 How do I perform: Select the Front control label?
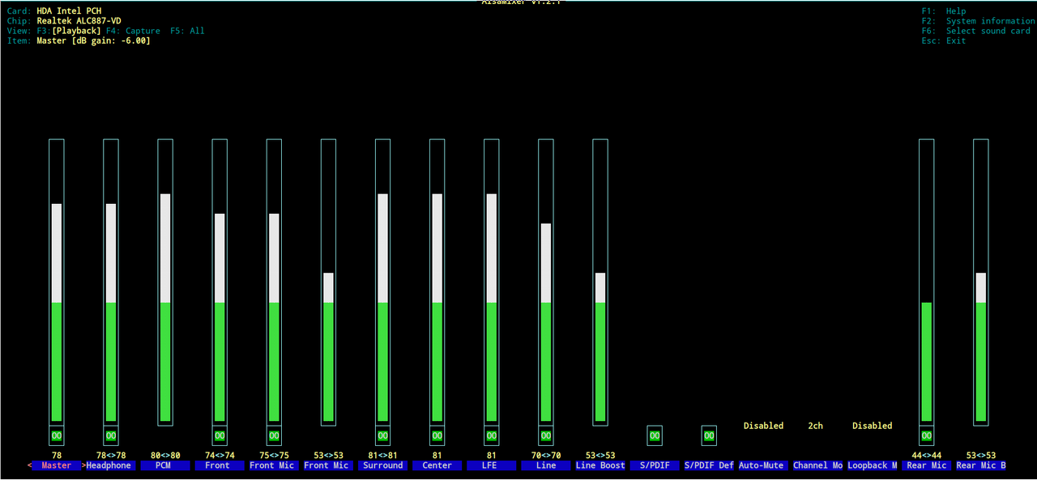point(220,465)
